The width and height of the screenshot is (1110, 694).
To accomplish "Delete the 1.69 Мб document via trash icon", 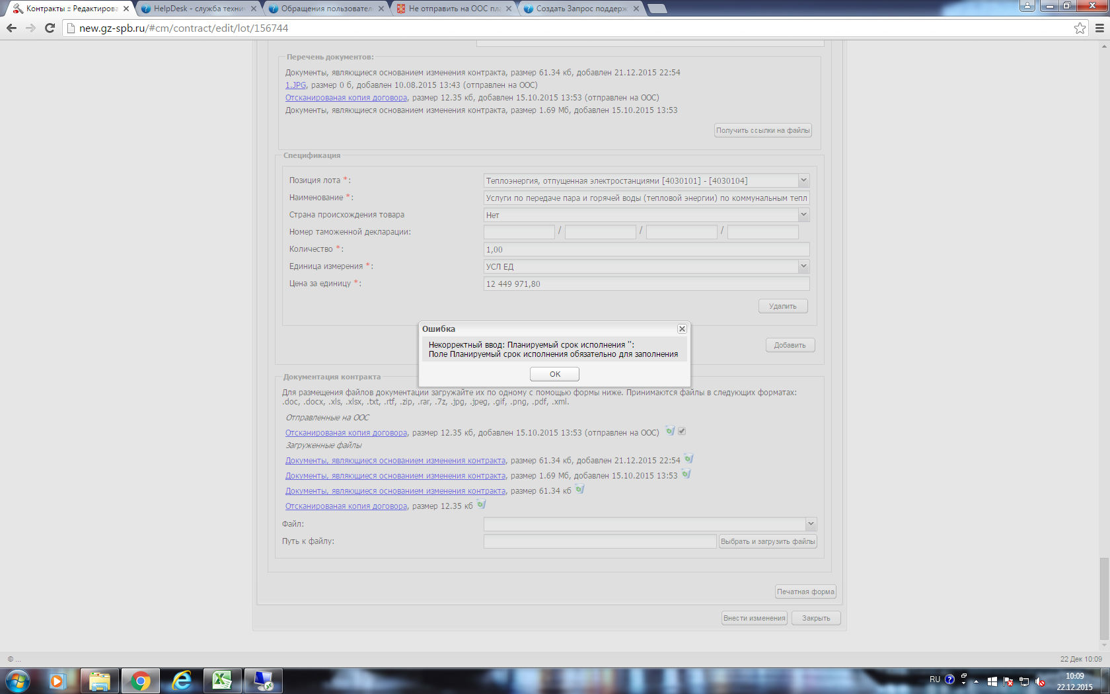I will pyautogui.click(x=686, y=474).
